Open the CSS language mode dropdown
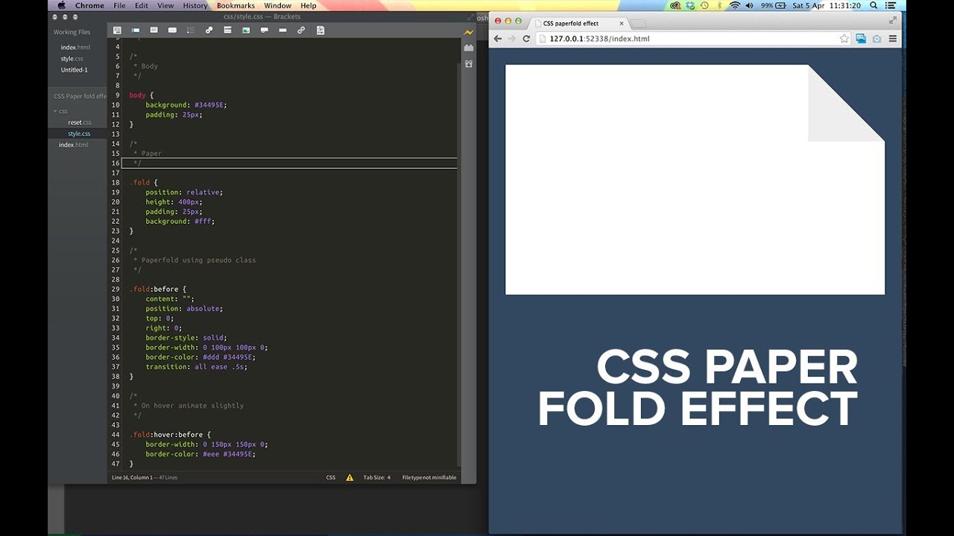This screenshot has width=954, height=536. click(331, 477)
